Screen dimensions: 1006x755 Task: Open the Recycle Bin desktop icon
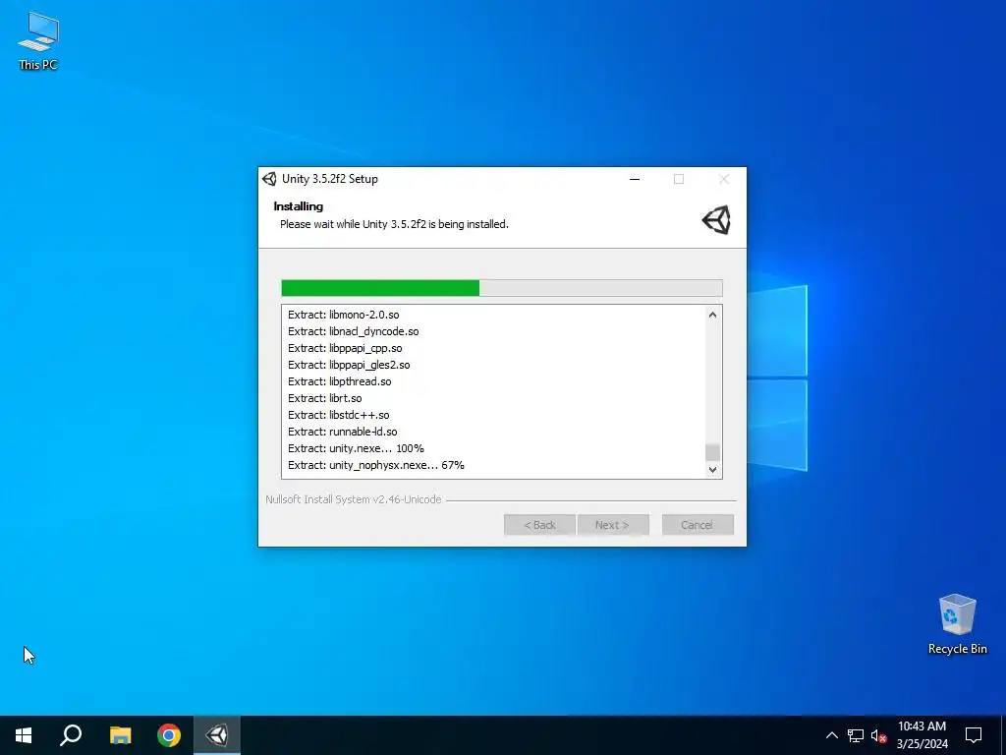point(957,624)
